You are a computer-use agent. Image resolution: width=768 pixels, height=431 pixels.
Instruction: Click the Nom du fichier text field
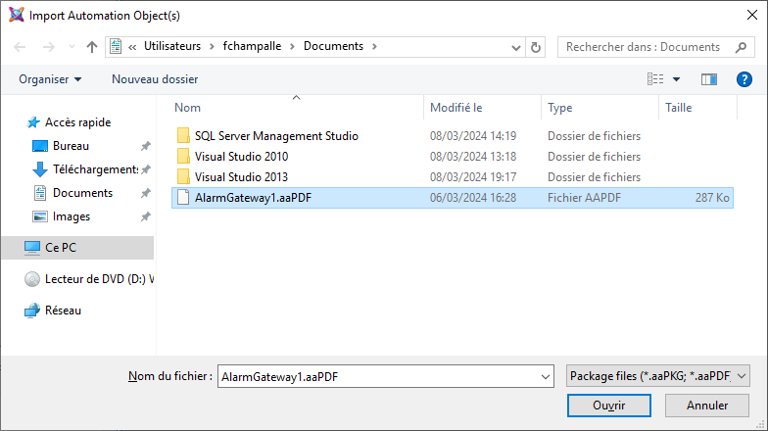[377, 376]
